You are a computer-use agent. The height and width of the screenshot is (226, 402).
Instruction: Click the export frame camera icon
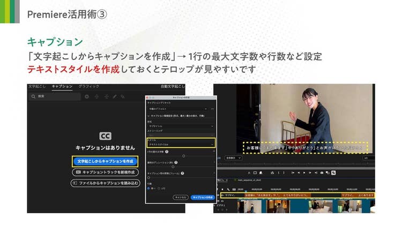coord(322,173)
